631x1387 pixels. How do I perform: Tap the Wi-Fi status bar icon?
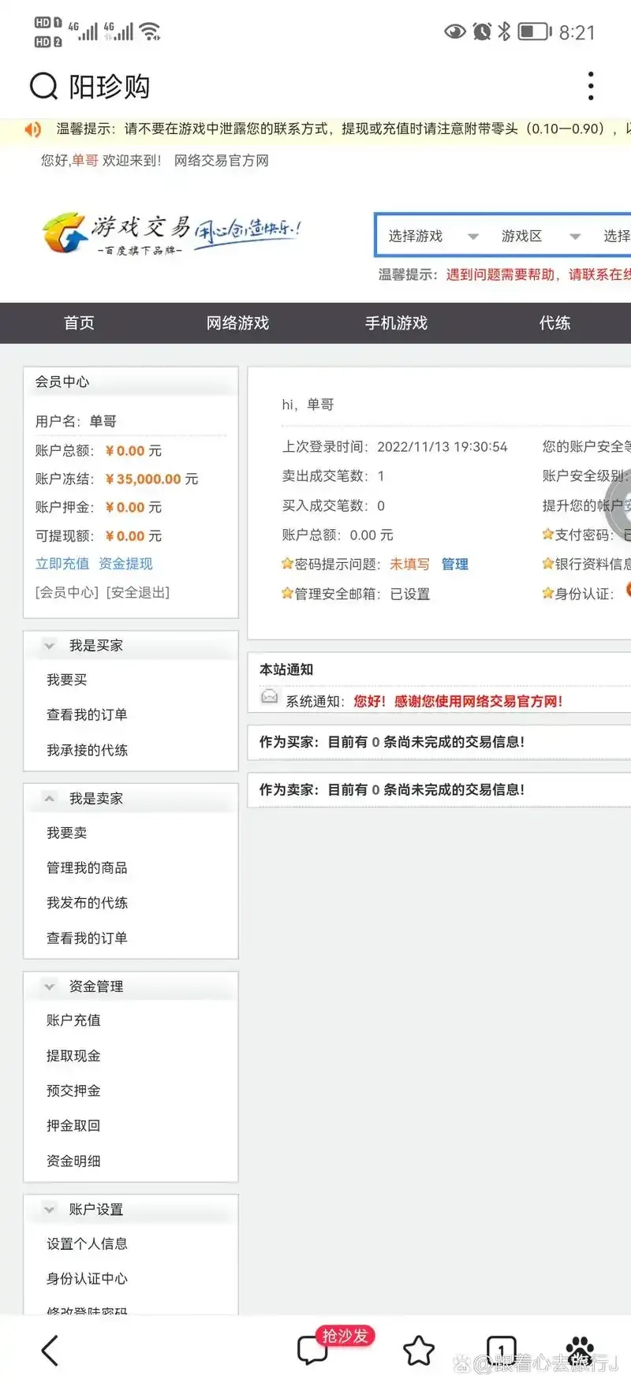coord(150,32)
